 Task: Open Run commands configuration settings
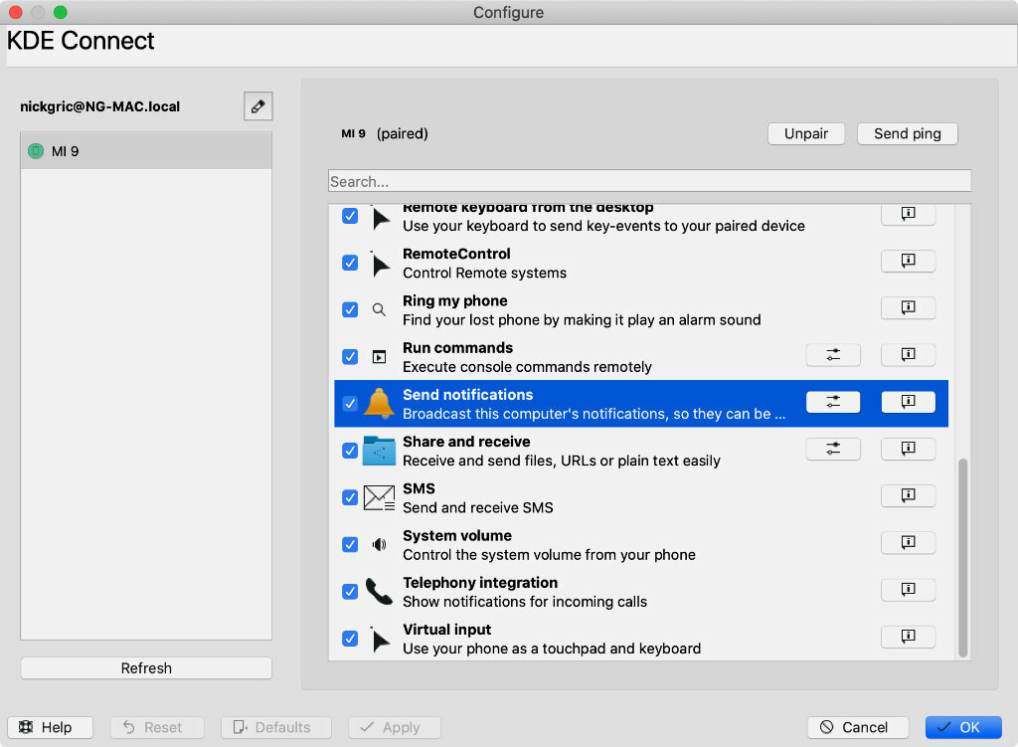coord(833,355)
